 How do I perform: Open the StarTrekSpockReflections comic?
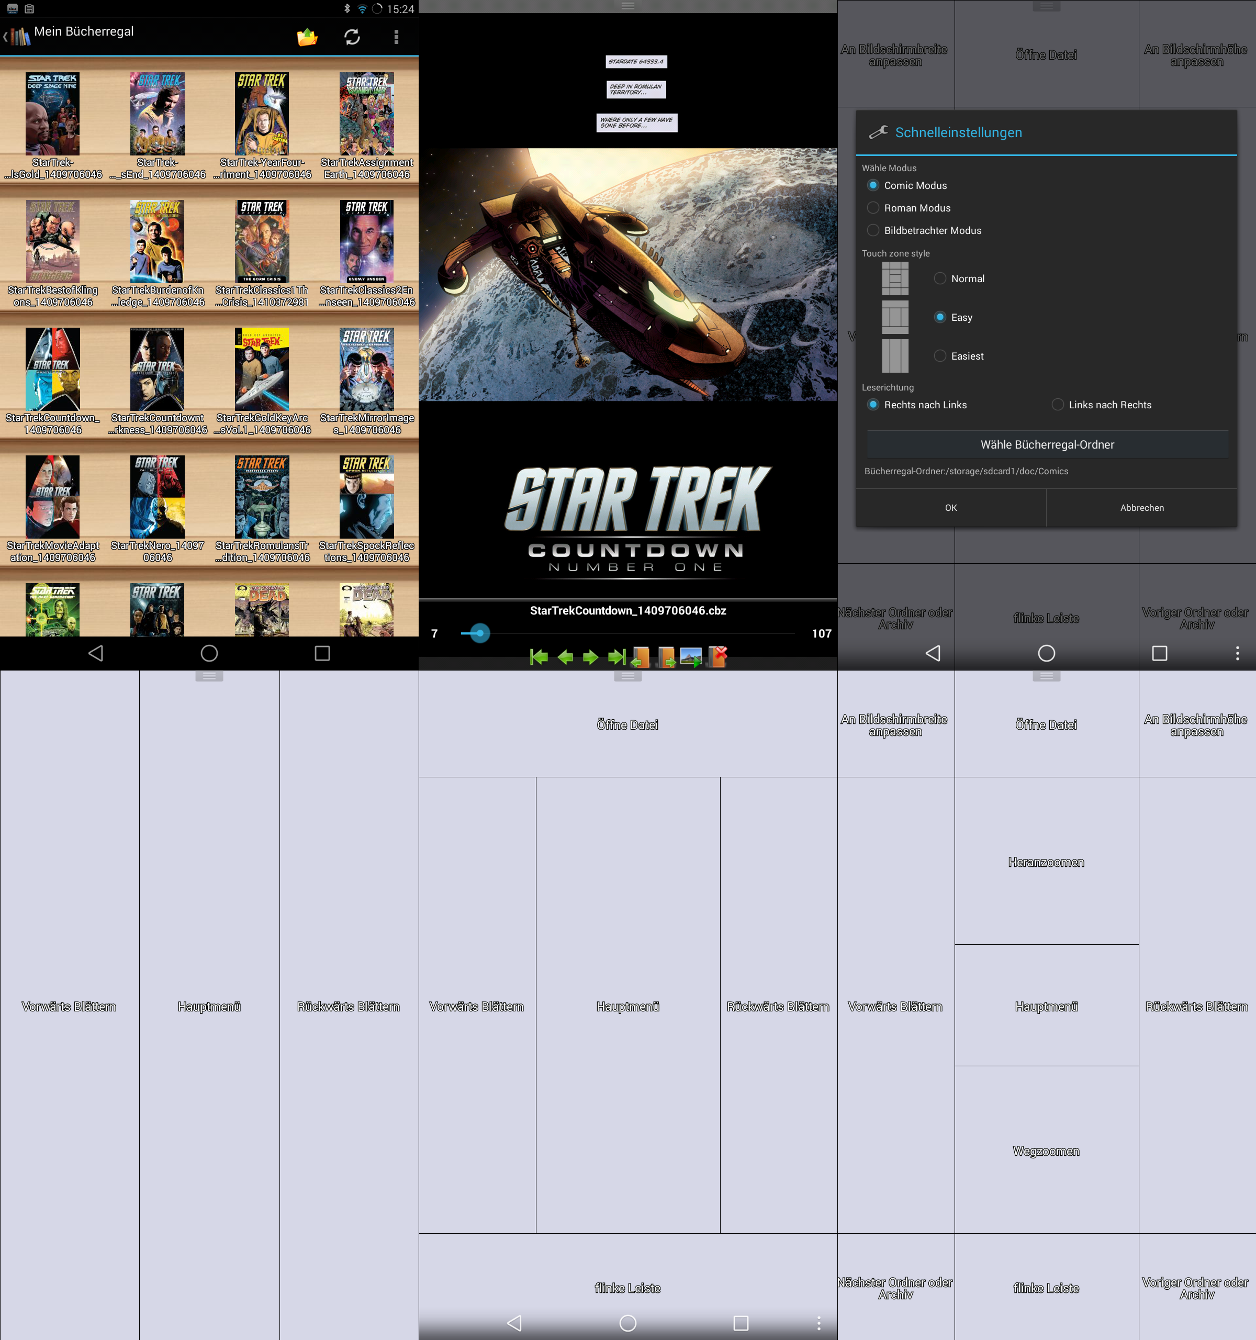[366, 497]
